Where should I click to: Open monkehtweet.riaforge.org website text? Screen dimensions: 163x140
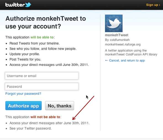coord(123,44)
